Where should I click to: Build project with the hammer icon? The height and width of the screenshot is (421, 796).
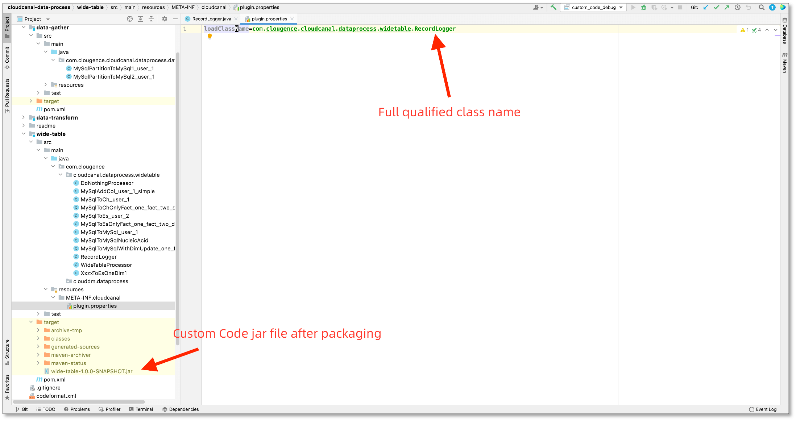coord(554,7)
